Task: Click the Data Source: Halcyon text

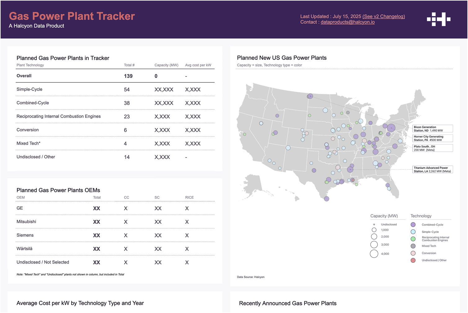Action: [x=251, y=277]
